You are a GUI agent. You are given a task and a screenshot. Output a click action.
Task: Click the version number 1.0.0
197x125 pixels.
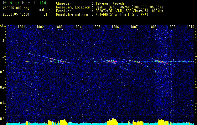[x=43, y=3]
